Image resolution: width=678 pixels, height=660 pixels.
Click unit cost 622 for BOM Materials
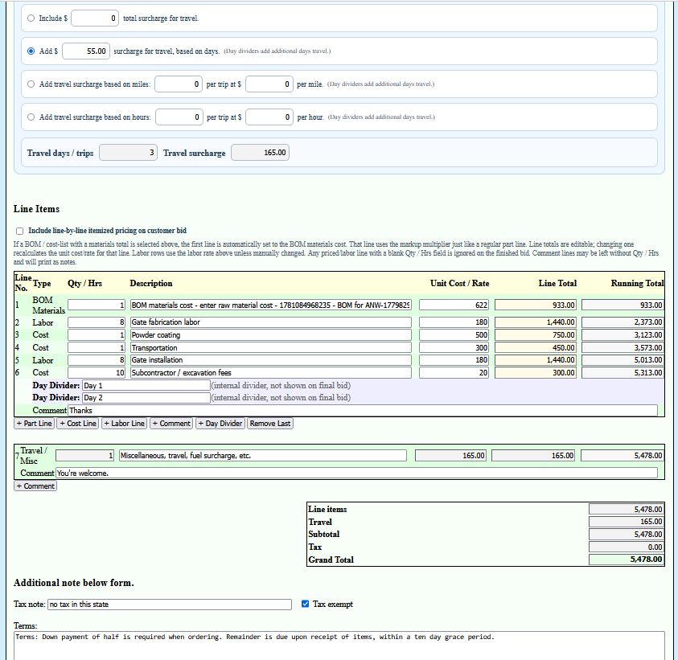coord(454,305)
